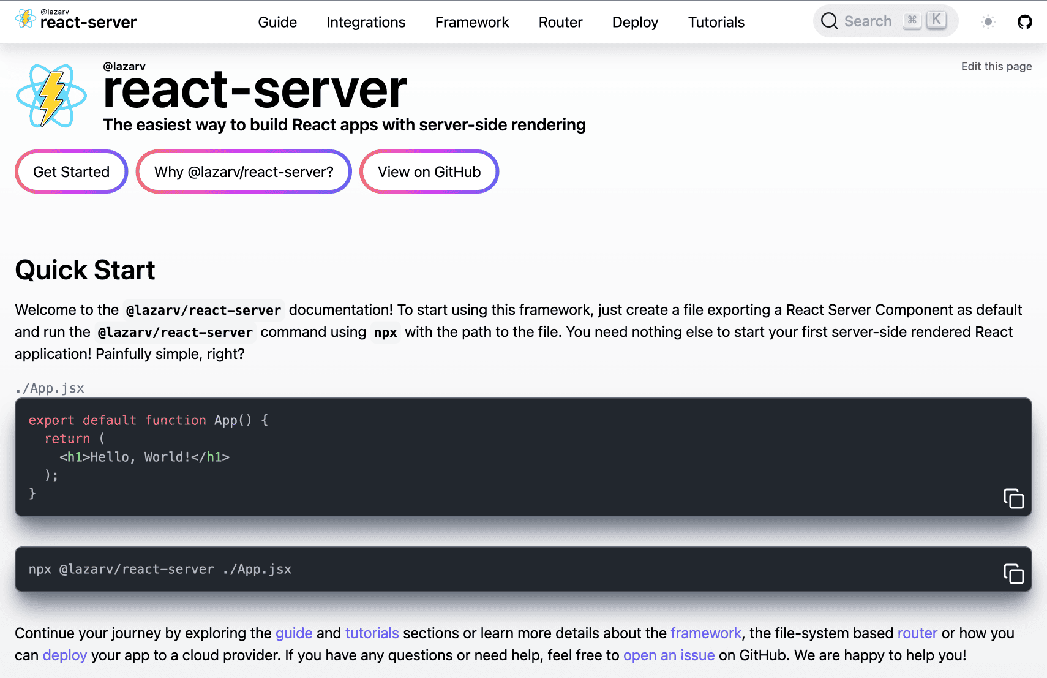This screenshot has height=678, width=1047.
Task: Click the Get Started button
Action: pyautogui.click(x=70, y=171)
